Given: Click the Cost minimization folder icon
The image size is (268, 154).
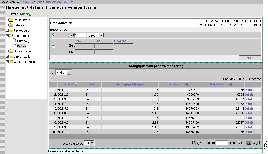Looking at the screenshot, I should [x=11, y=62].
